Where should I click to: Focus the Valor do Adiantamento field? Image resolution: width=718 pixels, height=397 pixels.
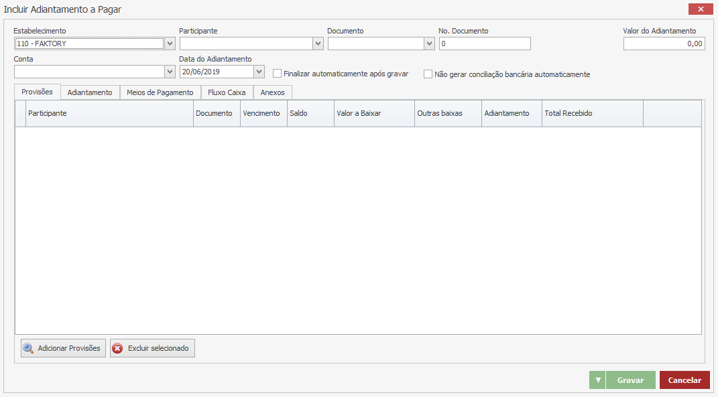[x=664, y=44]
